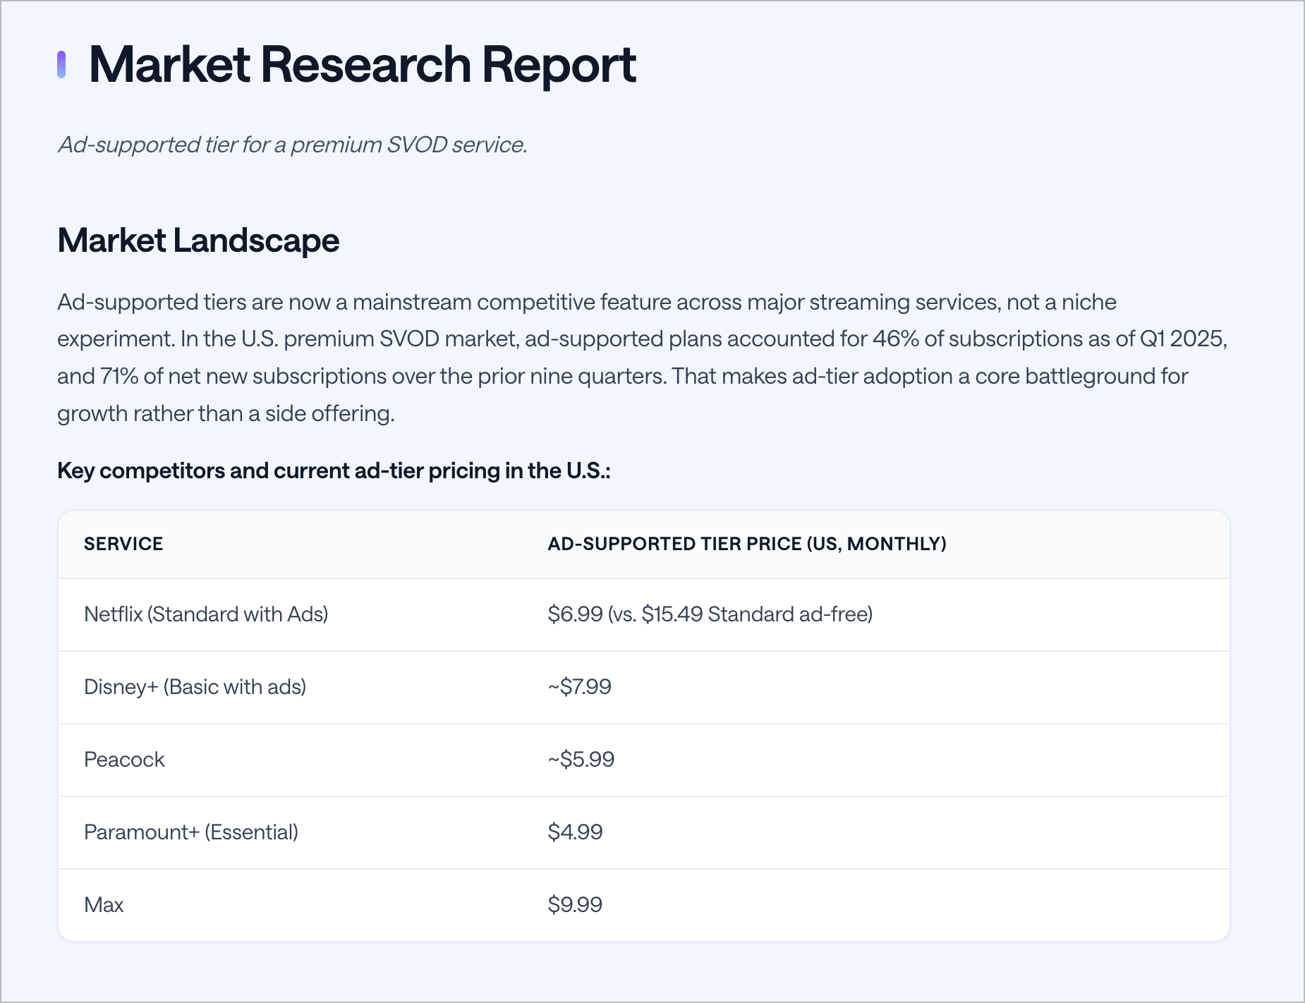Viewport: 1305px width, 1003px height.
Task: Click the ~$5.99 price value
Action: [x=581, y=760]
